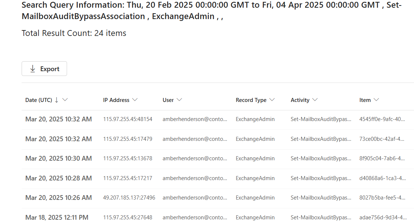Open item 4545ff0e-9afc-40... details

(382, 119)
